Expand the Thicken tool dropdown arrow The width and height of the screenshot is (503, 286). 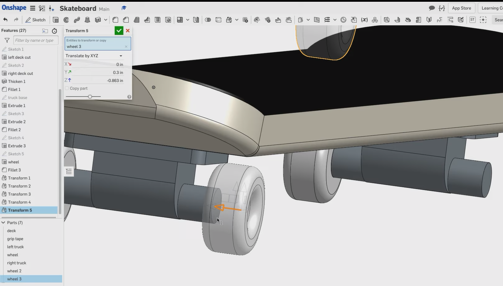click(106, 20)
